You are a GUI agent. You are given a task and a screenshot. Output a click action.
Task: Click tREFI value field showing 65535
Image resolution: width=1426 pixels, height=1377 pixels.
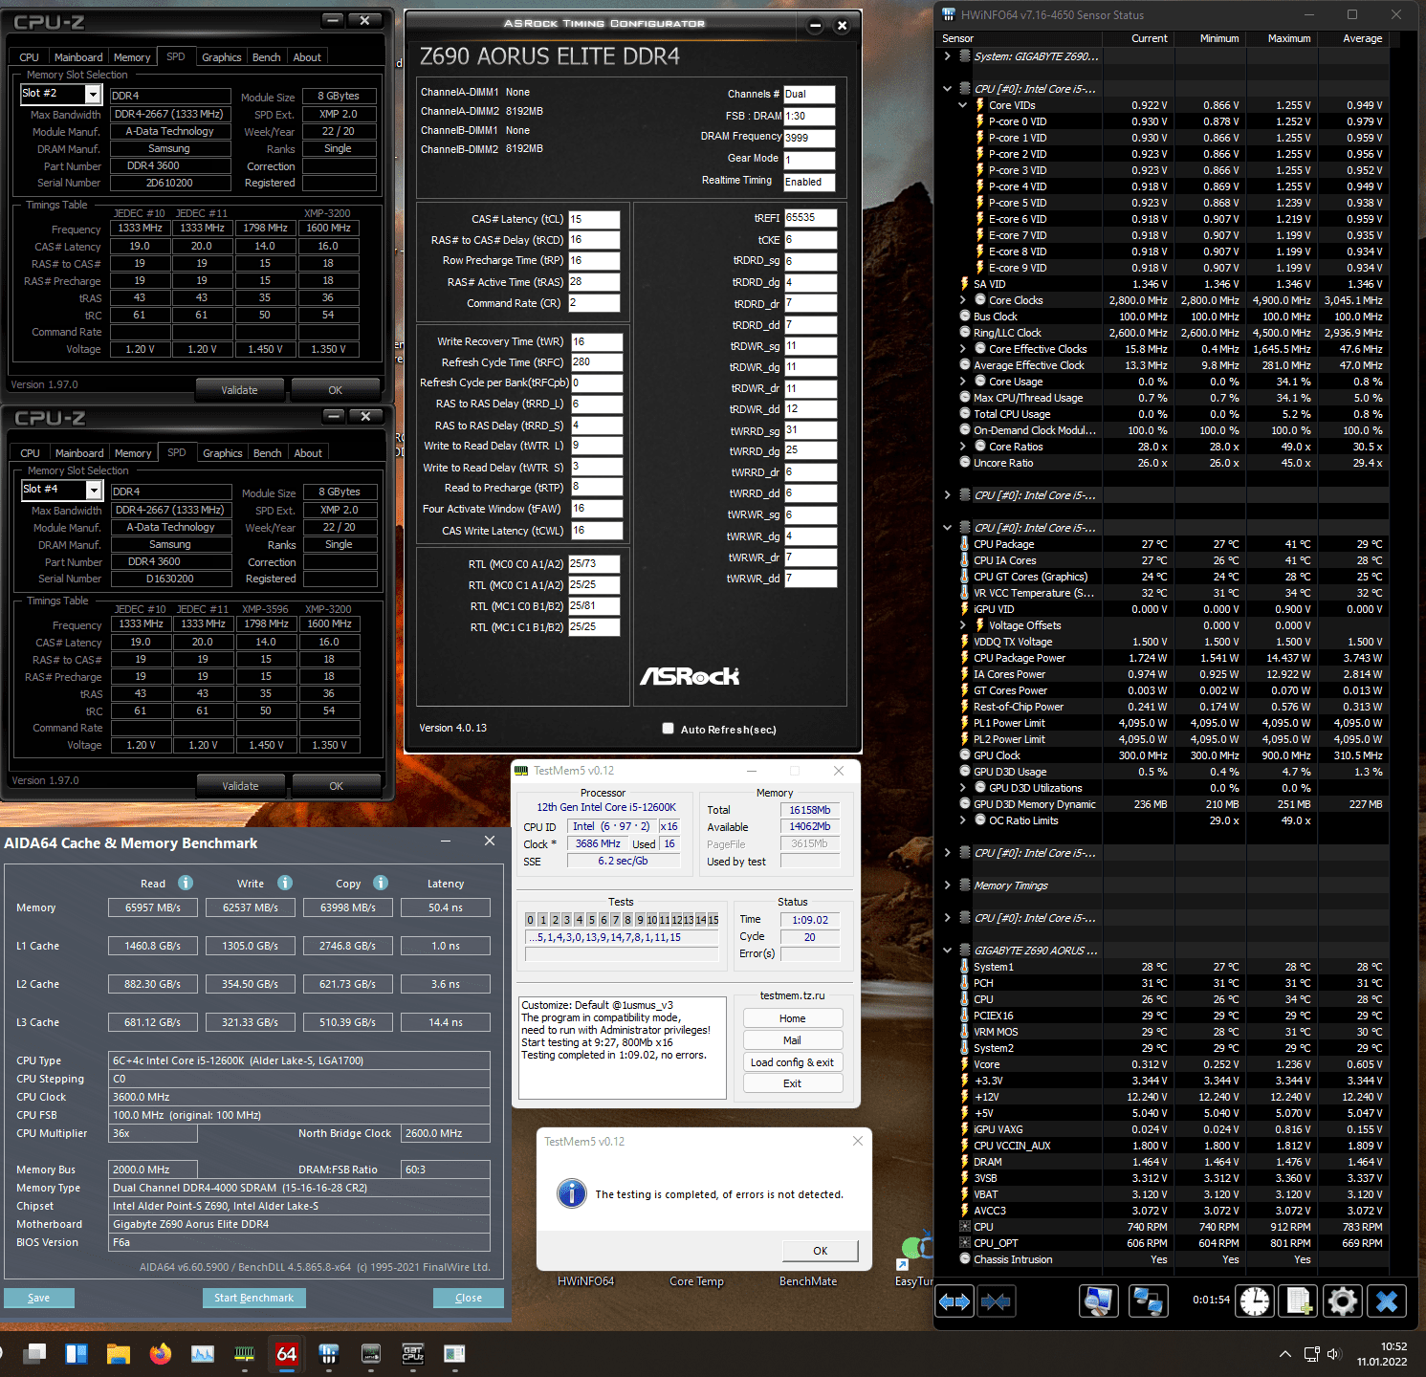(x=811, y=217)
